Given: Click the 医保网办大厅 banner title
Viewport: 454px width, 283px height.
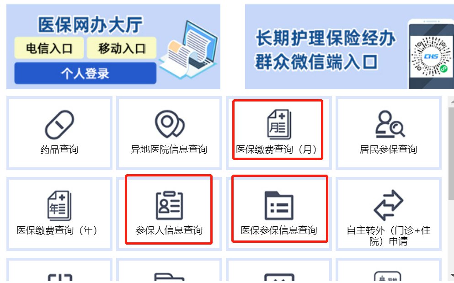Looking at the screenshot, I should tap(90, 25).
